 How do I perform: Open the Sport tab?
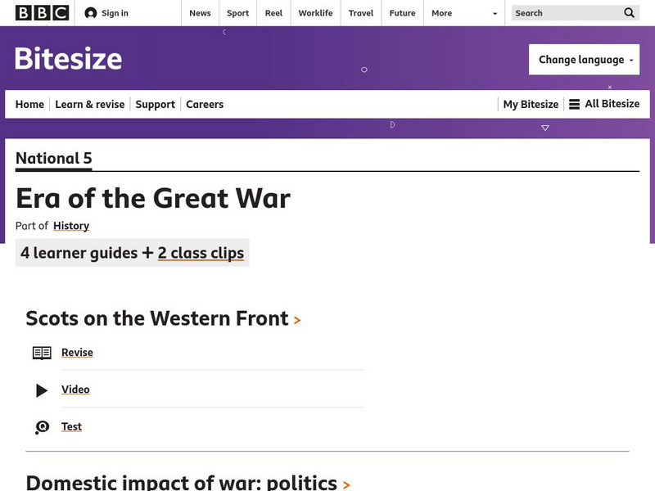[x=237, y=13]
